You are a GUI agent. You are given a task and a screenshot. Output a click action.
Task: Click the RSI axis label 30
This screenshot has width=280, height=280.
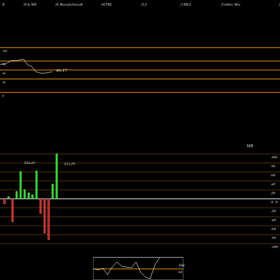coord(4,82)
